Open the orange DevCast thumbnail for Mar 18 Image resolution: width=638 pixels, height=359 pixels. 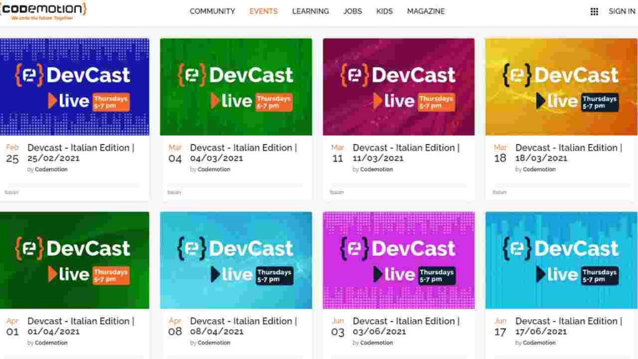561,87
